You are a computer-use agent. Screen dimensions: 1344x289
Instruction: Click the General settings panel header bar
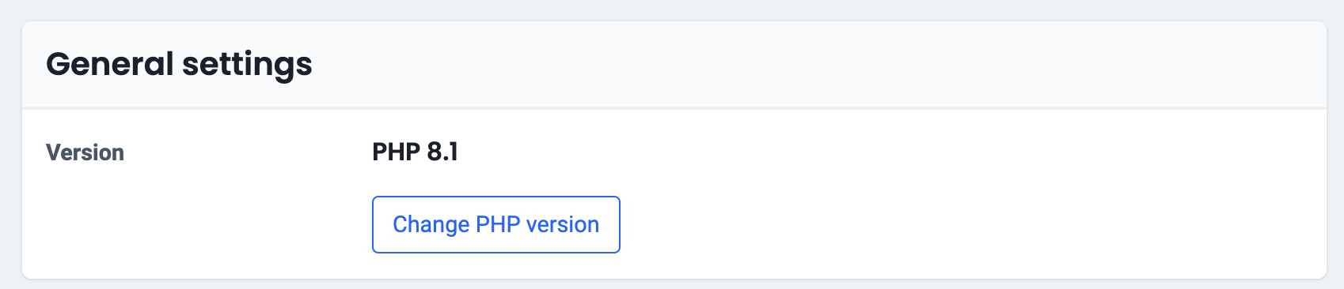click(x=674, y=64)
